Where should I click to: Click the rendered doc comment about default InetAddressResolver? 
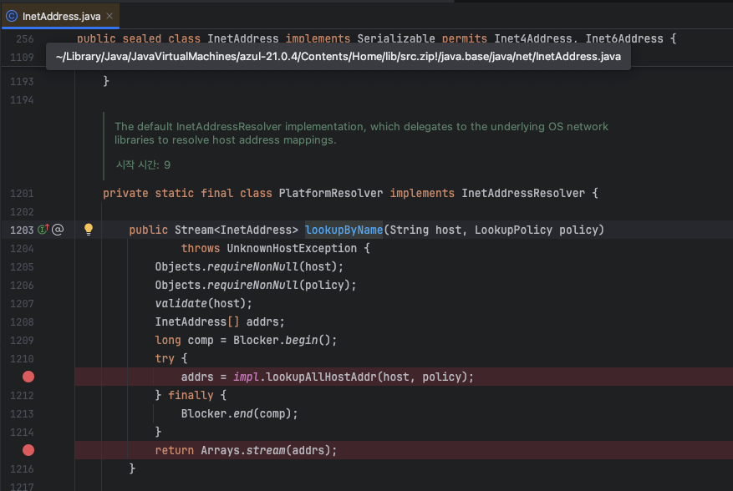[x=361, y=133]
